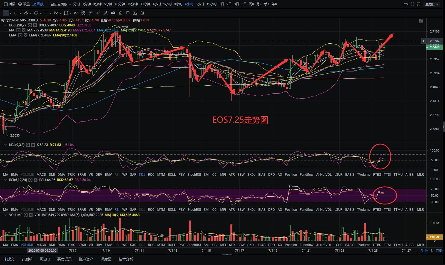The image size is (445, 265).
Task: Open the 自定义周期 custom period dropdown
Action: 61,4
